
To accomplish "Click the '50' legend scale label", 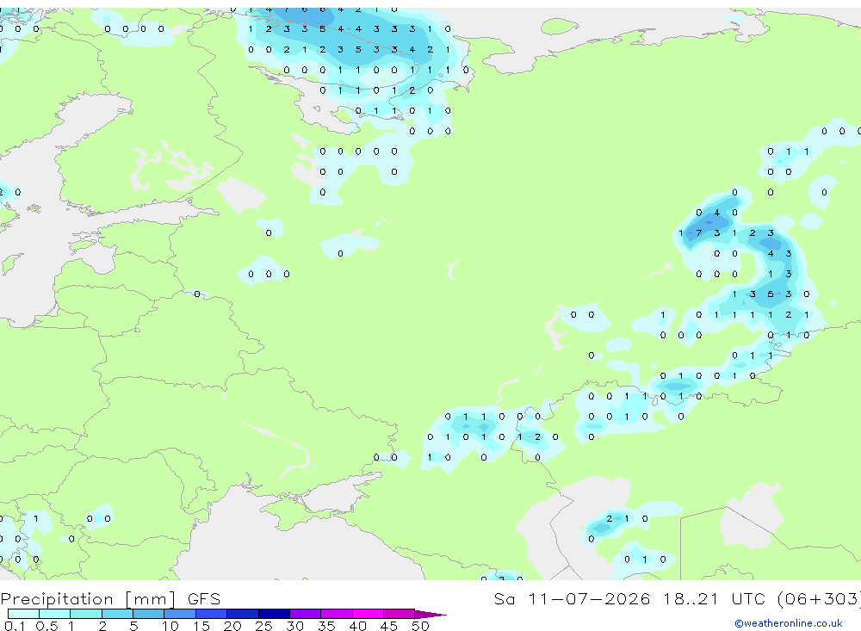I will [x=420, y=626].
